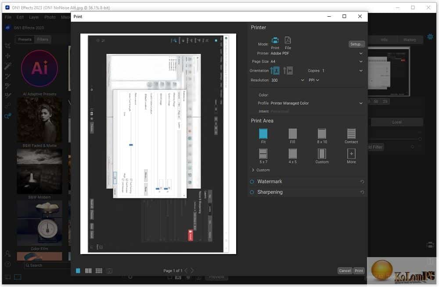Select the 8 x 10 print area
Viewport: 439px width, 287px height.
(322, 134)
